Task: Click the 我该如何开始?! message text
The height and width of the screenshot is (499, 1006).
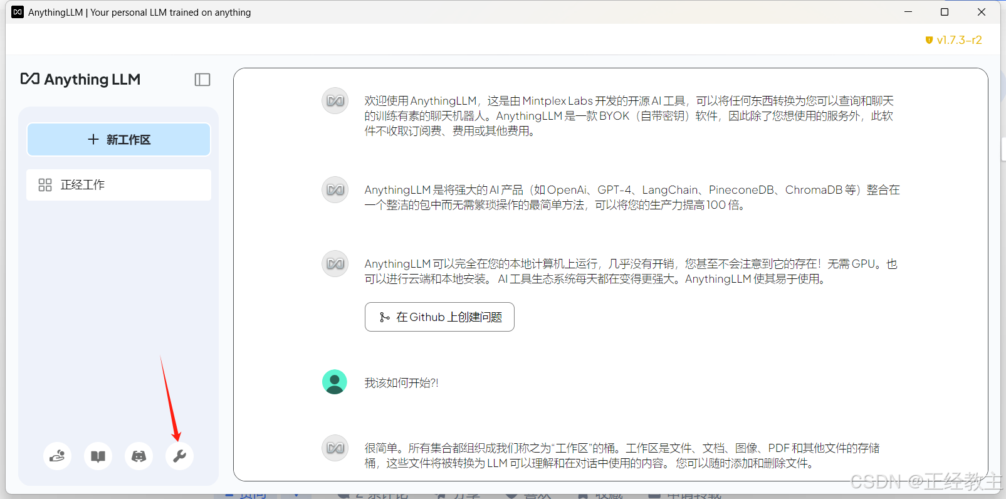Action: [402, 383]
